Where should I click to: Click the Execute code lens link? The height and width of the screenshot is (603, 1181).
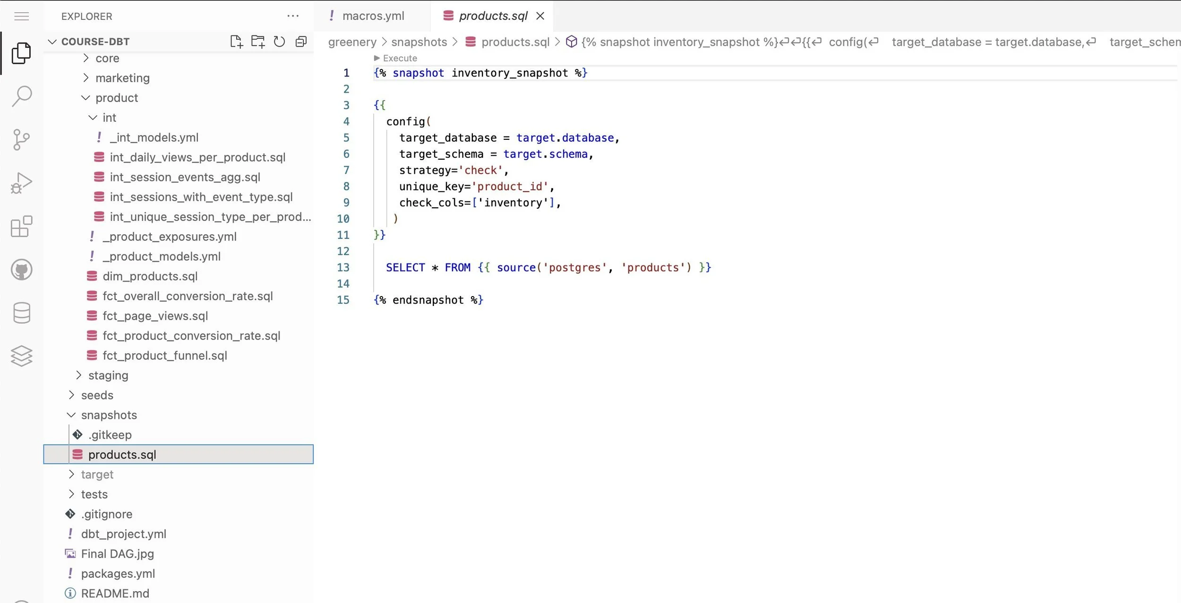(x=400, y=58)
